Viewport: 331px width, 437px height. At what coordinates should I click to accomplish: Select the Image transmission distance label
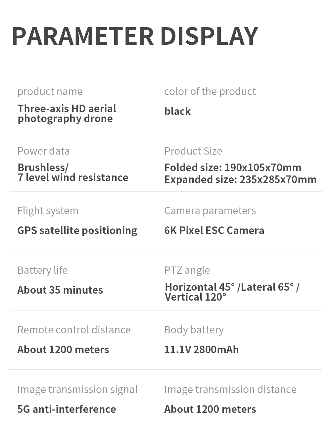pos(230,389)
